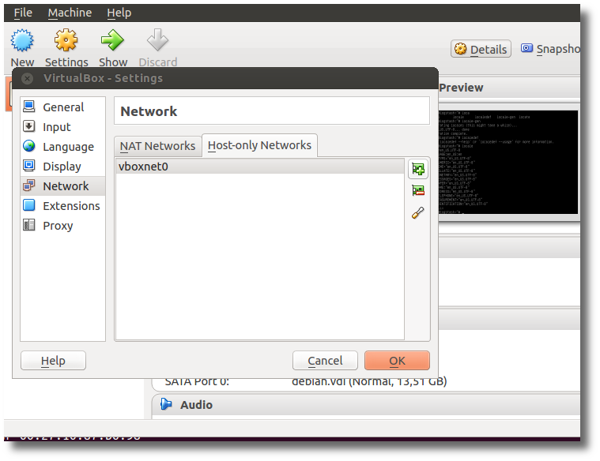Close the VirtualBox Settings dialog

pyautogui.click(x=27, y=79)
